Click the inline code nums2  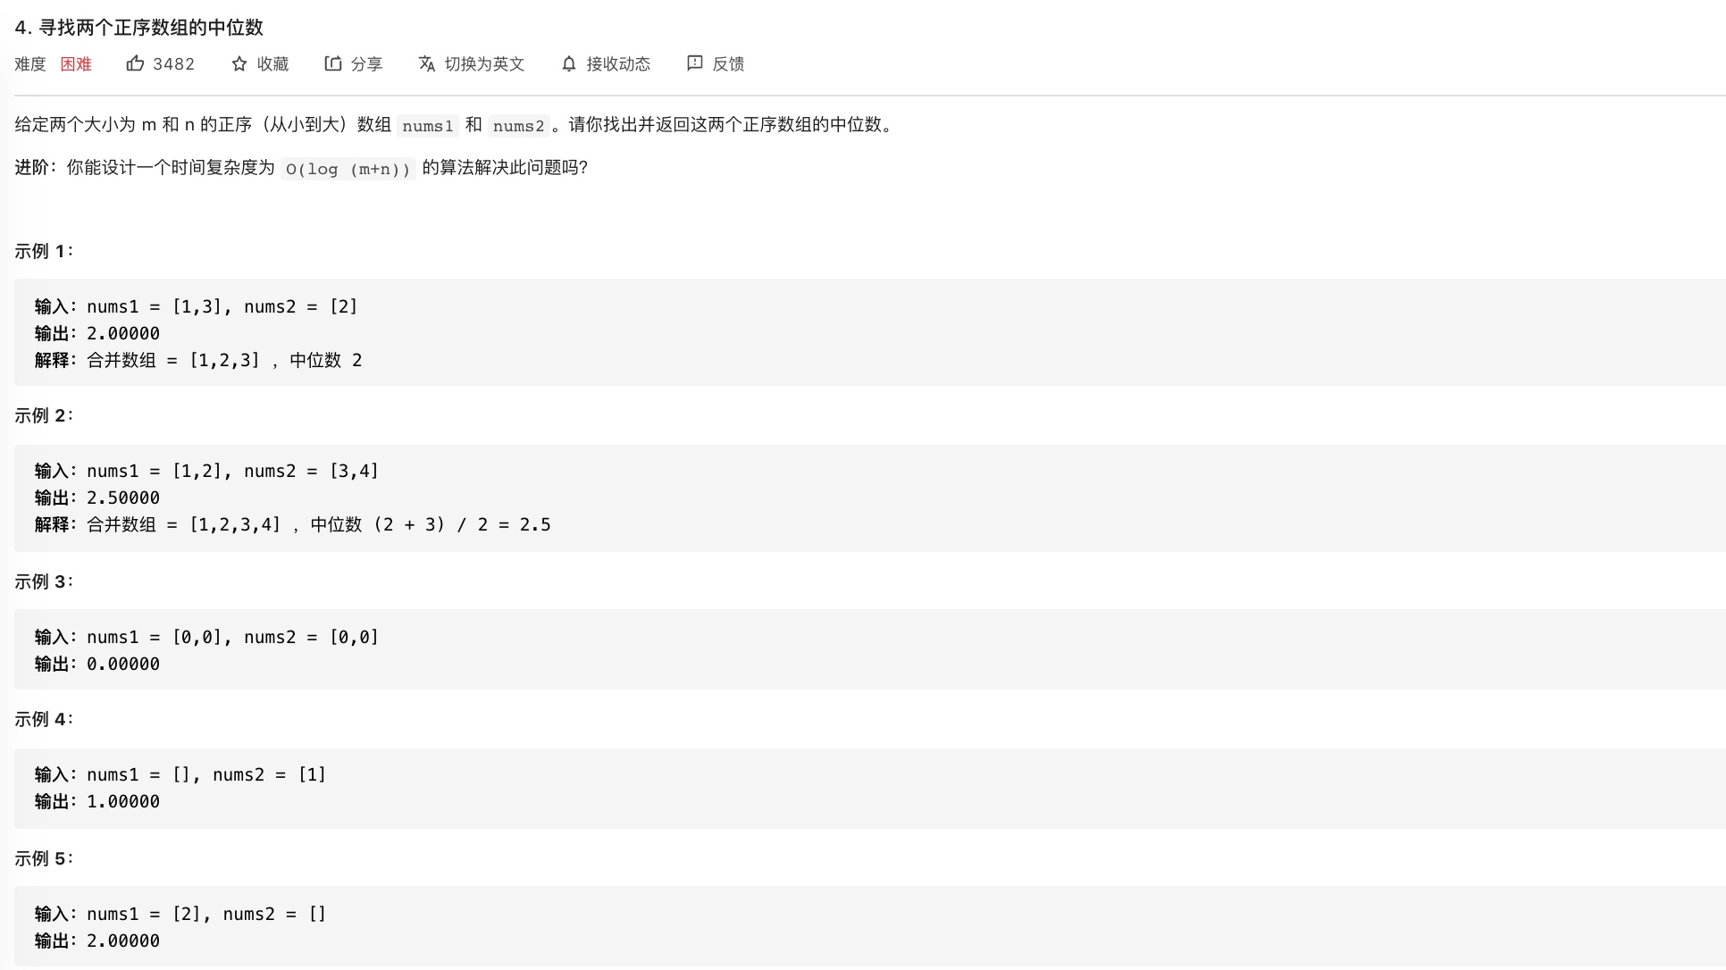pyautogui.click(x=518, y=126)
